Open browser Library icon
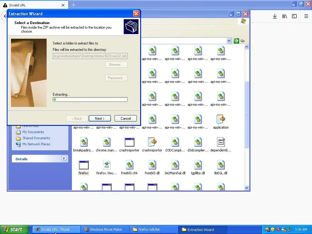Screen dimensions: 312x234 tap(285, 16)
